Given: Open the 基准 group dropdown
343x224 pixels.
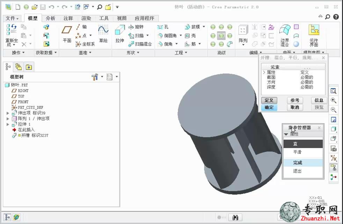Looking at the screenshot, I should pyautogui.click(x=85, y=52).
